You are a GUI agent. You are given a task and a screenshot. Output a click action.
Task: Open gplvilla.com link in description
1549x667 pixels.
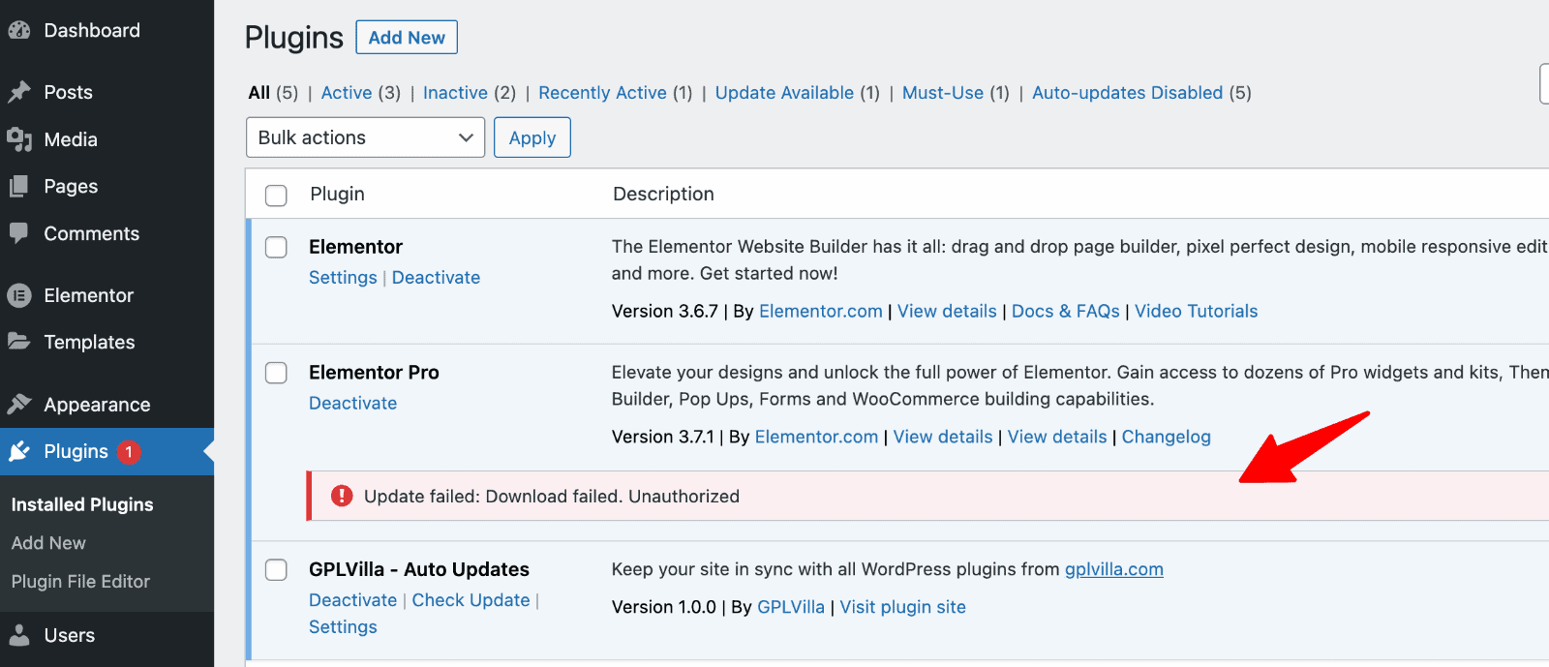1114,569
